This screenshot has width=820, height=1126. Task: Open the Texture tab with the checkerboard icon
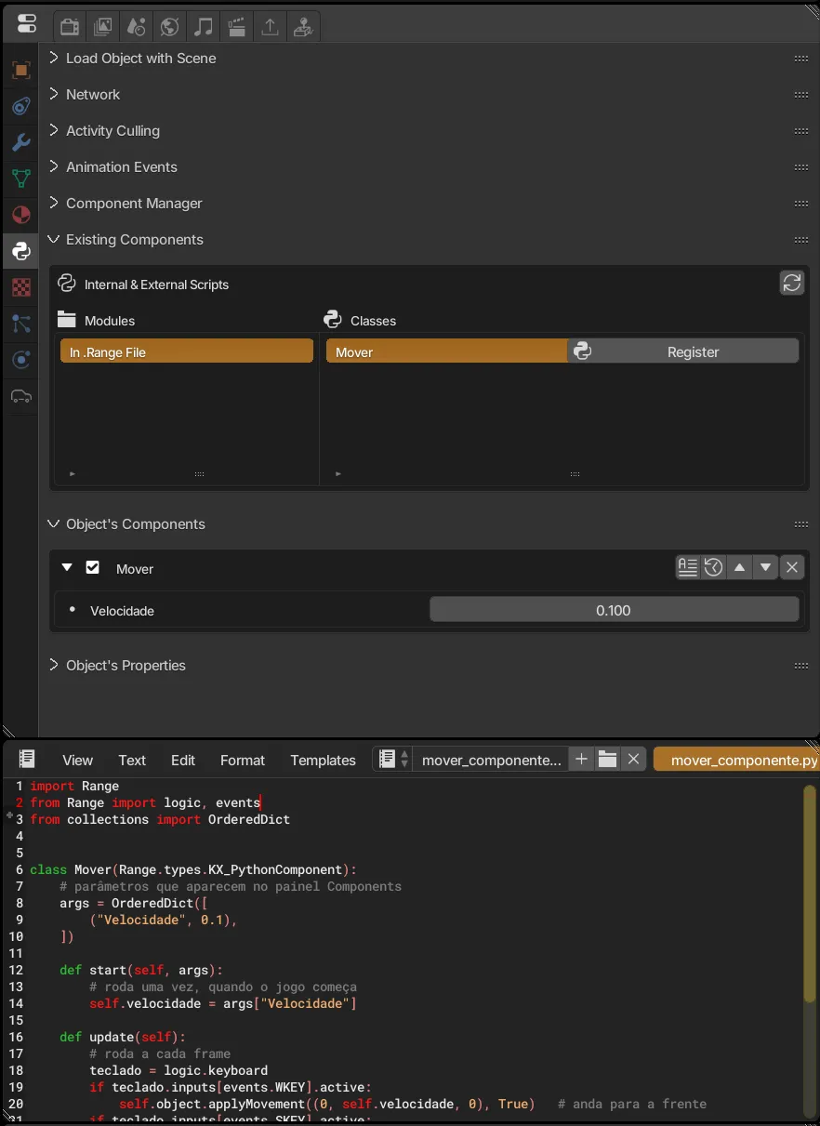20,287
